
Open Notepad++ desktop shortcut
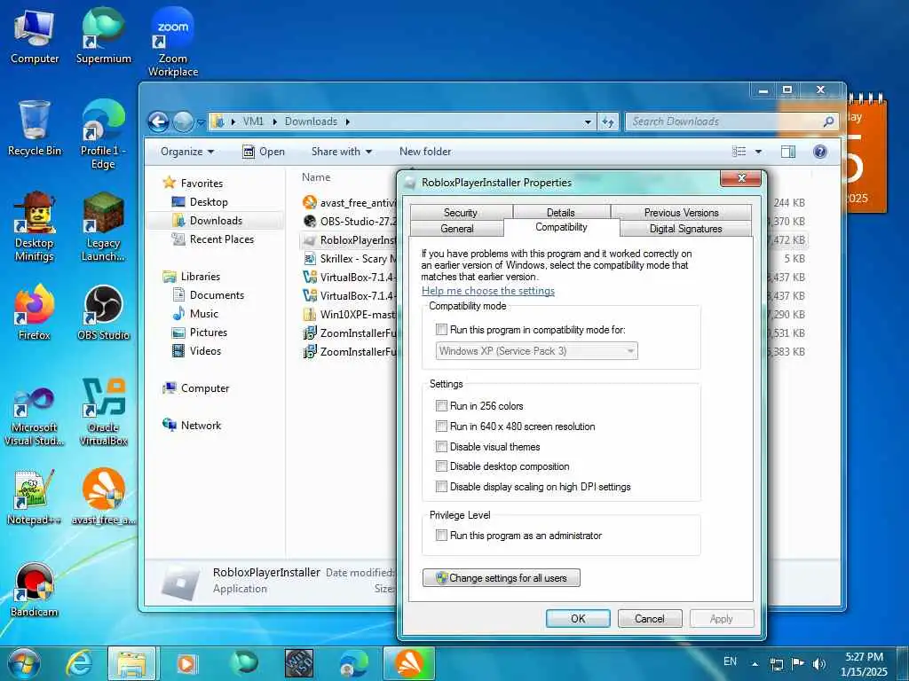tap(35, 497)
